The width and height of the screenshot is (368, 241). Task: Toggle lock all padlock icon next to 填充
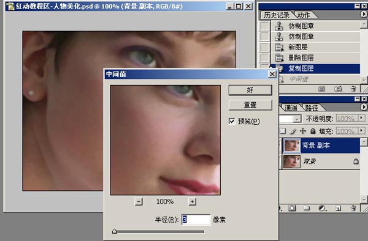313,131
